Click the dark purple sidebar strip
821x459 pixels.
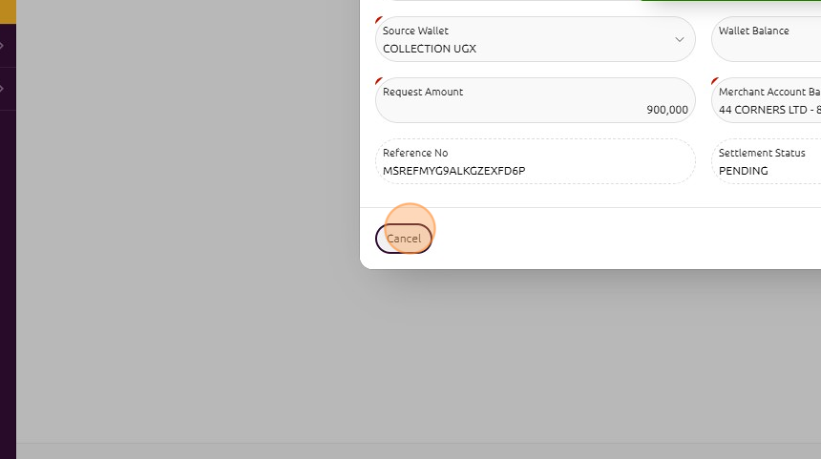pyautogui.click(x=8, y=286)
